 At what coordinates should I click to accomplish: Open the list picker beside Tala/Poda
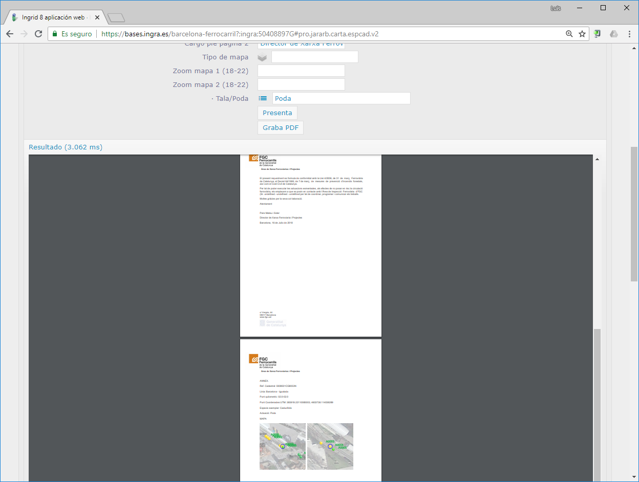[x=263, y=98]
